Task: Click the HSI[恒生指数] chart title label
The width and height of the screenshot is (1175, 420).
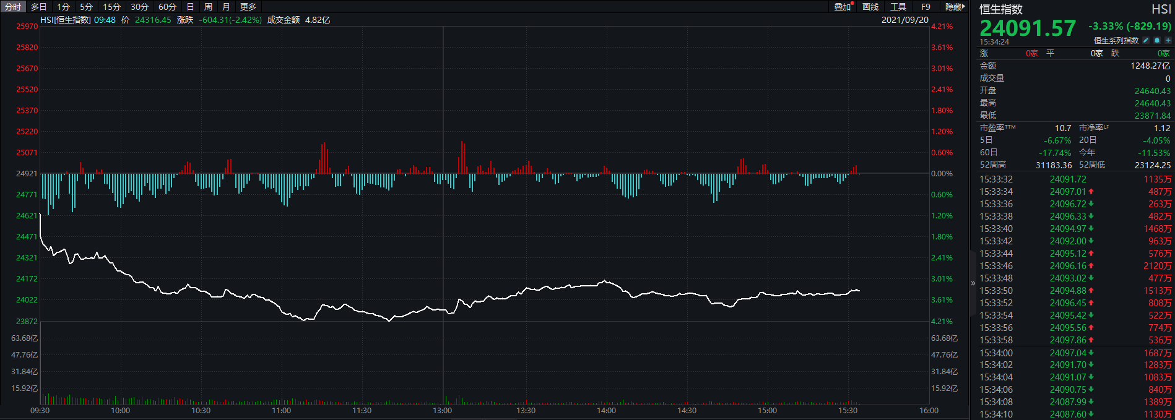Action: pyautogui.click(x=66, y=20)
